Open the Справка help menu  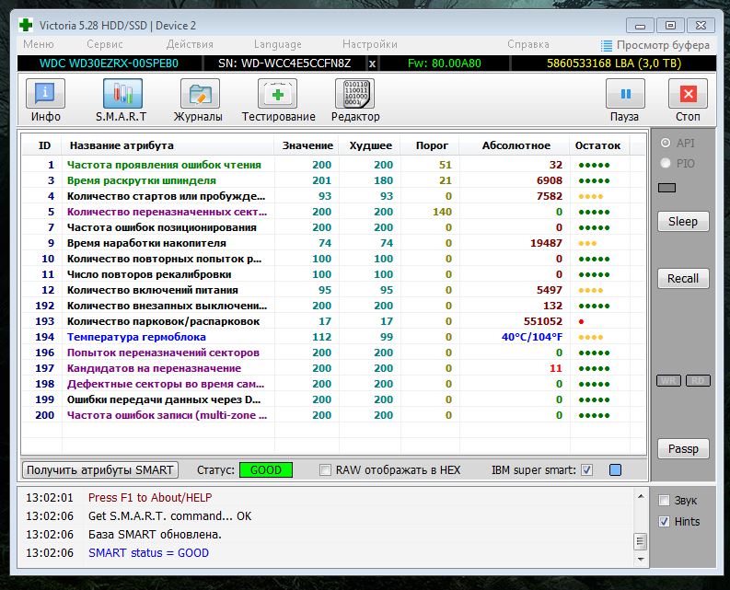528,44
